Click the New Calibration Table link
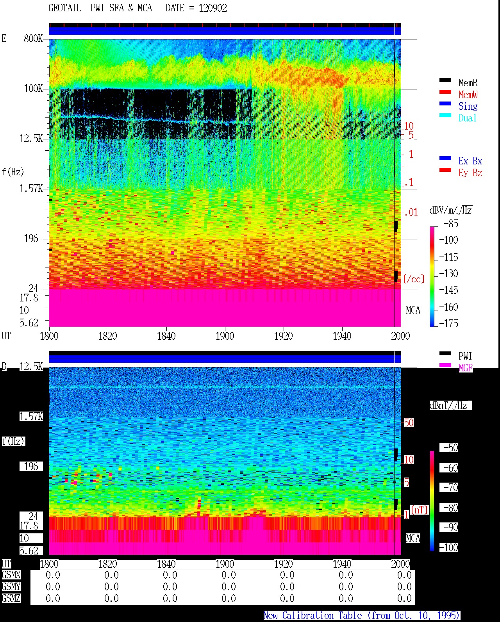Viewport: 500px width, 622px height. coord(361,616)
